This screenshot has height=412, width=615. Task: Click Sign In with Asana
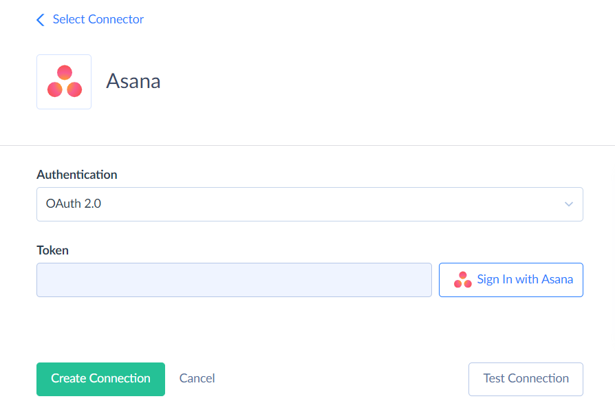[x=510, y=279]
